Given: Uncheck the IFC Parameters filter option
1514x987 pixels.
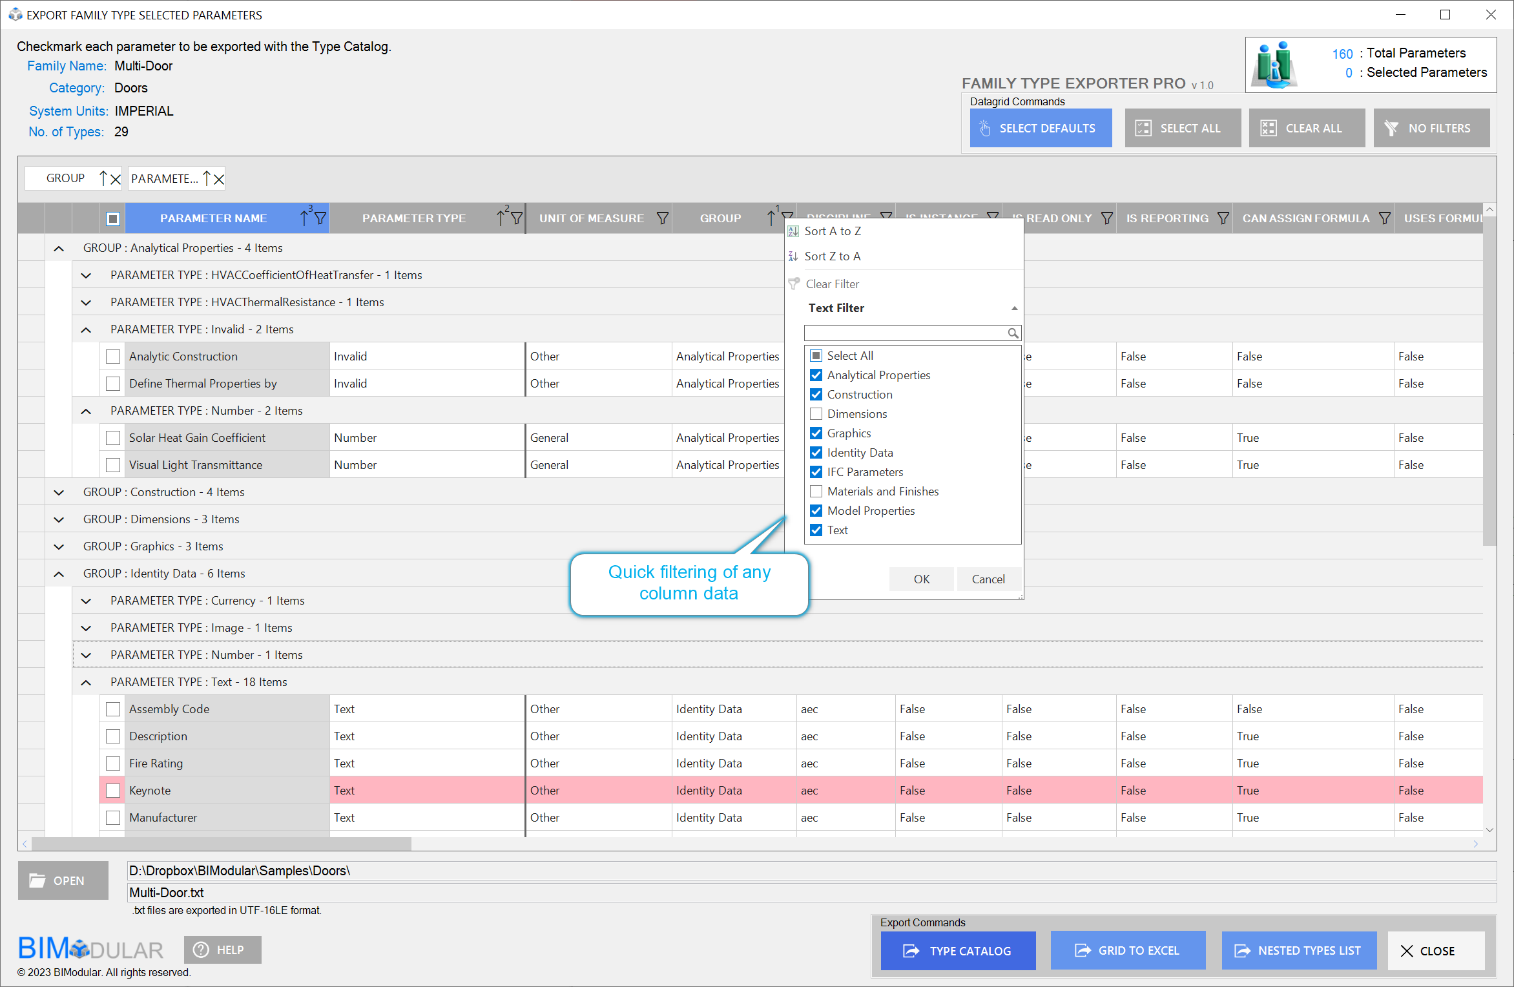Looking at the screenshot, I should pos(816,472).
